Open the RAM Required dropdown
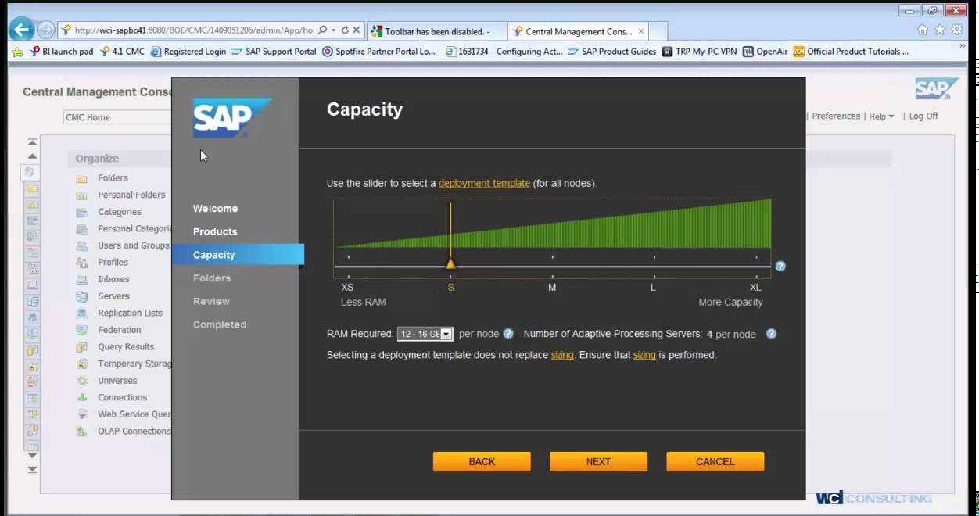 click(x=425, y=334)
